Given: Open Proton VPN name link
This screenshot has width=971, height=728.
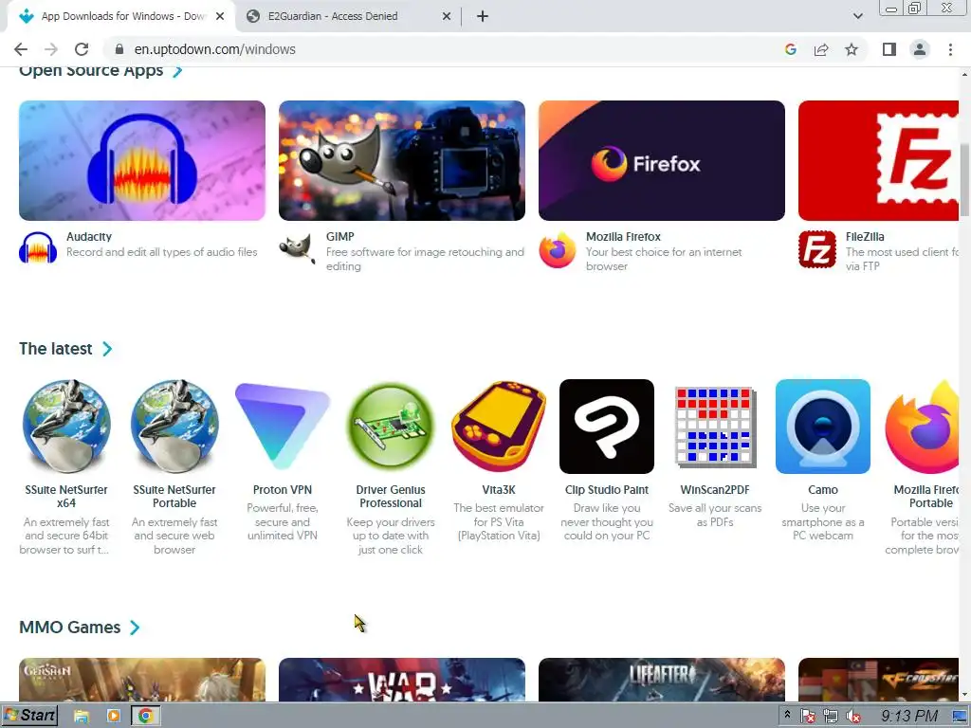Looking at the screenshot, I should [x=283, y=490].
